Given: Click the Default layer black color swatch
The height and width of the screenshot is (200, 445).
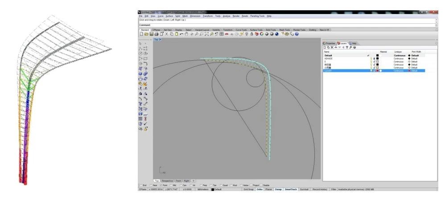Looking at the screenshot, I should pos(378,55).
